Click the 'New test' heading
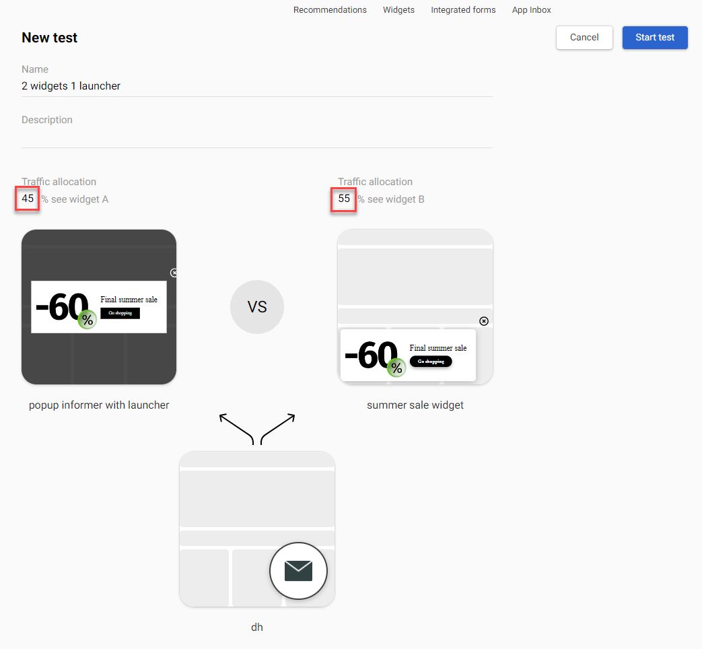The height and width of the screenshot is (649, 702). [x=49, y=38]
